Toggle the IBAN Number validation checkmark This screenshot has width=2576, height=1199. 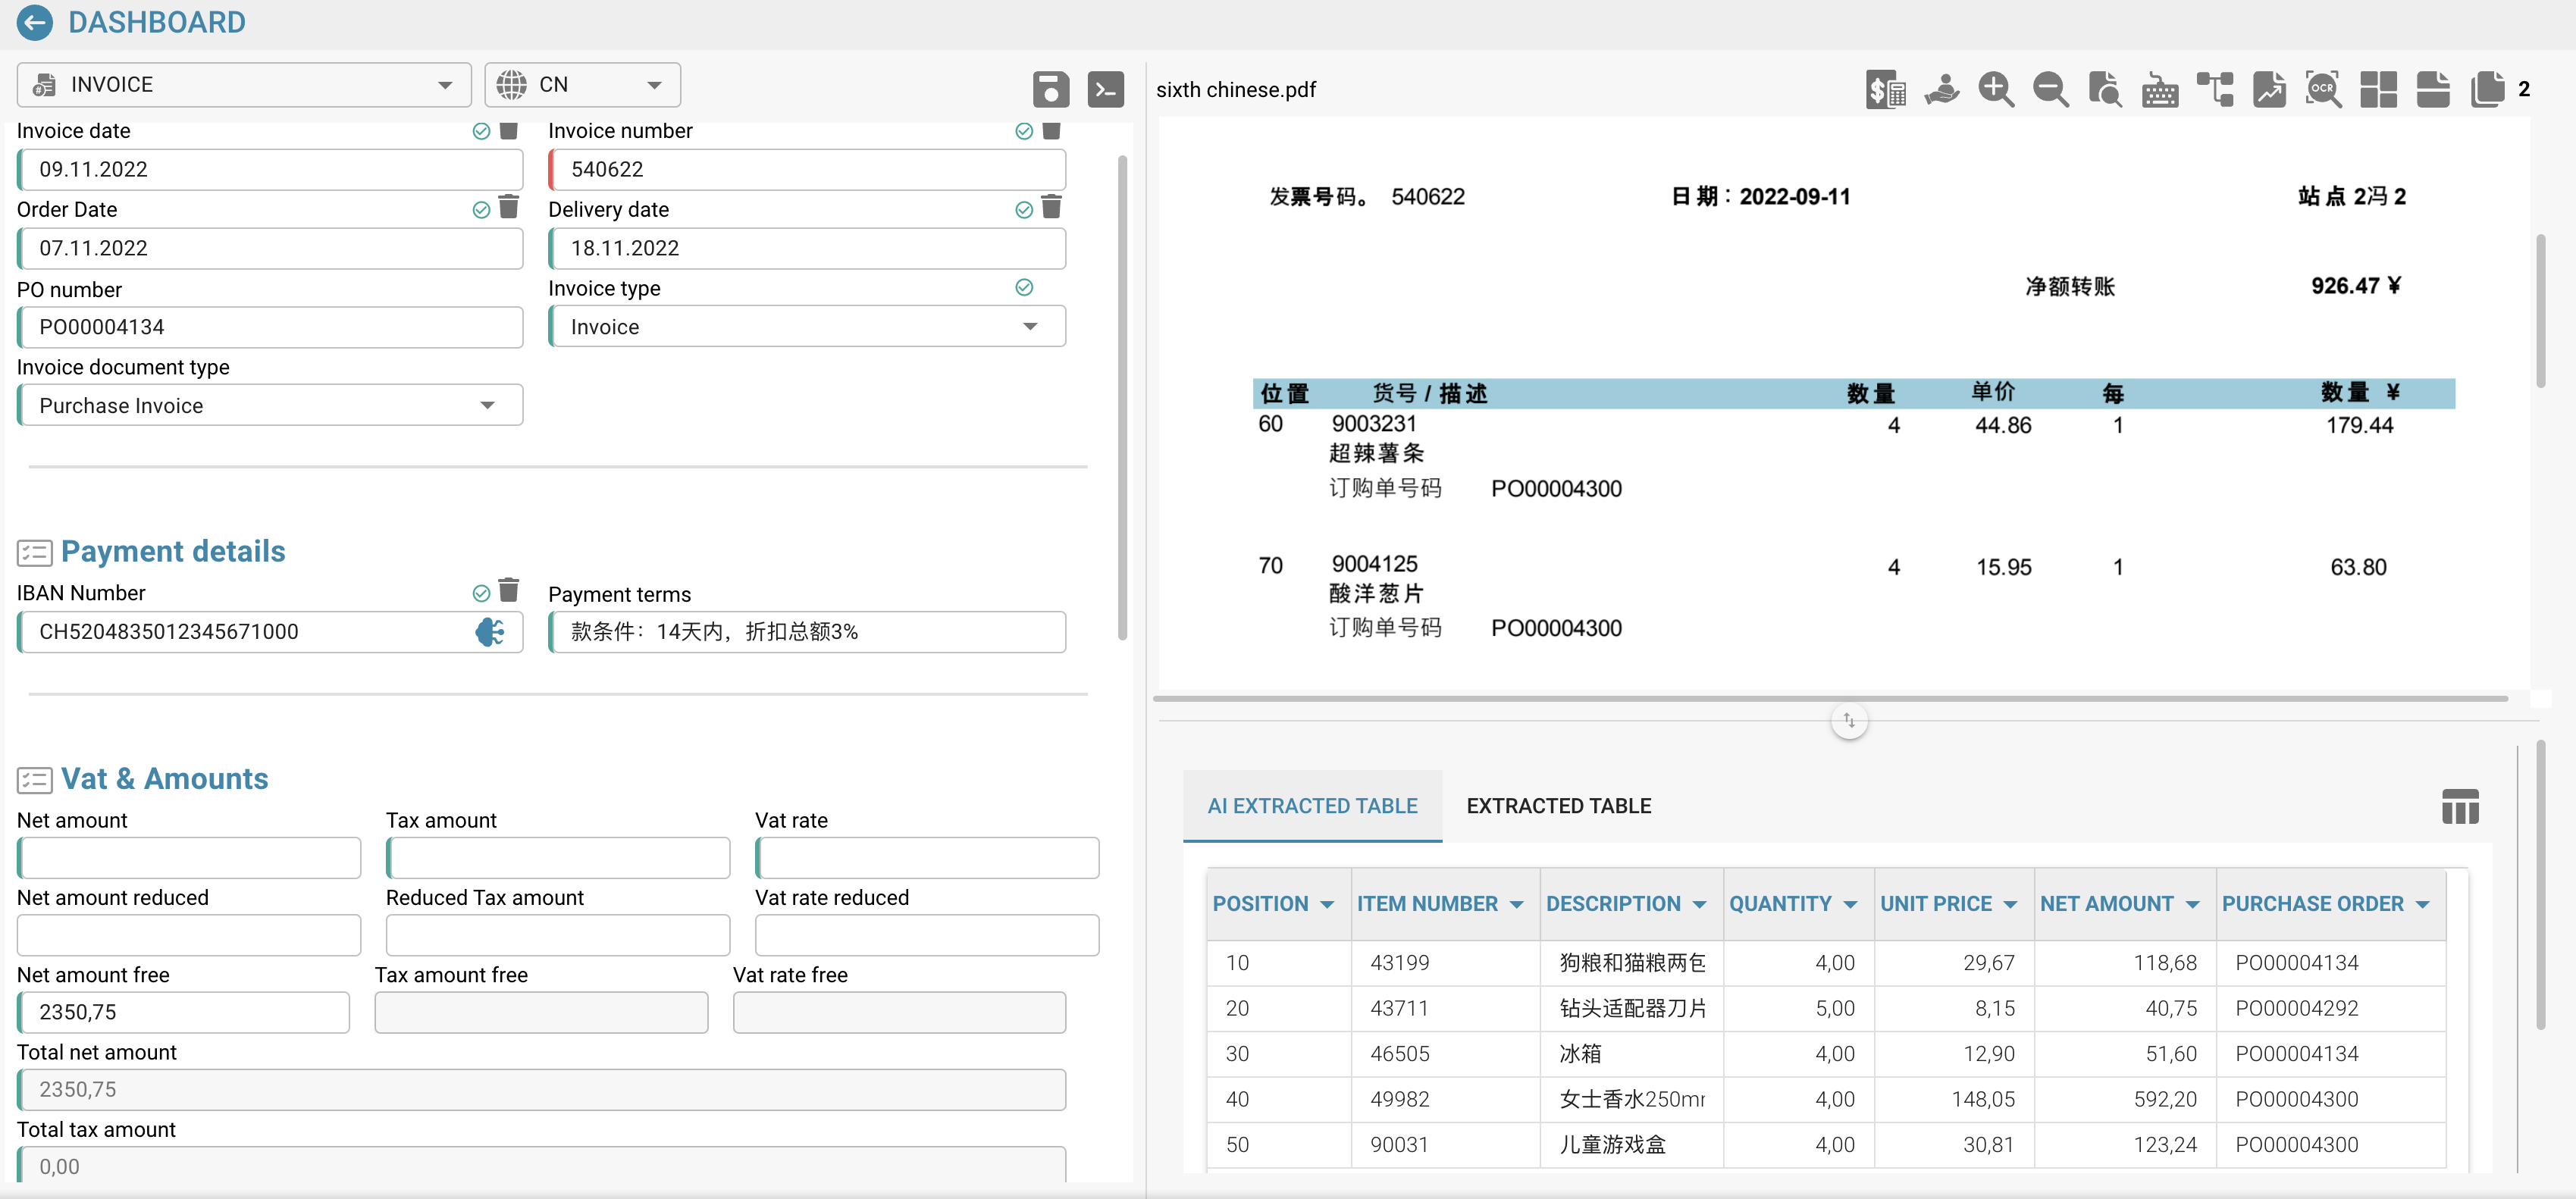[481, 593]
